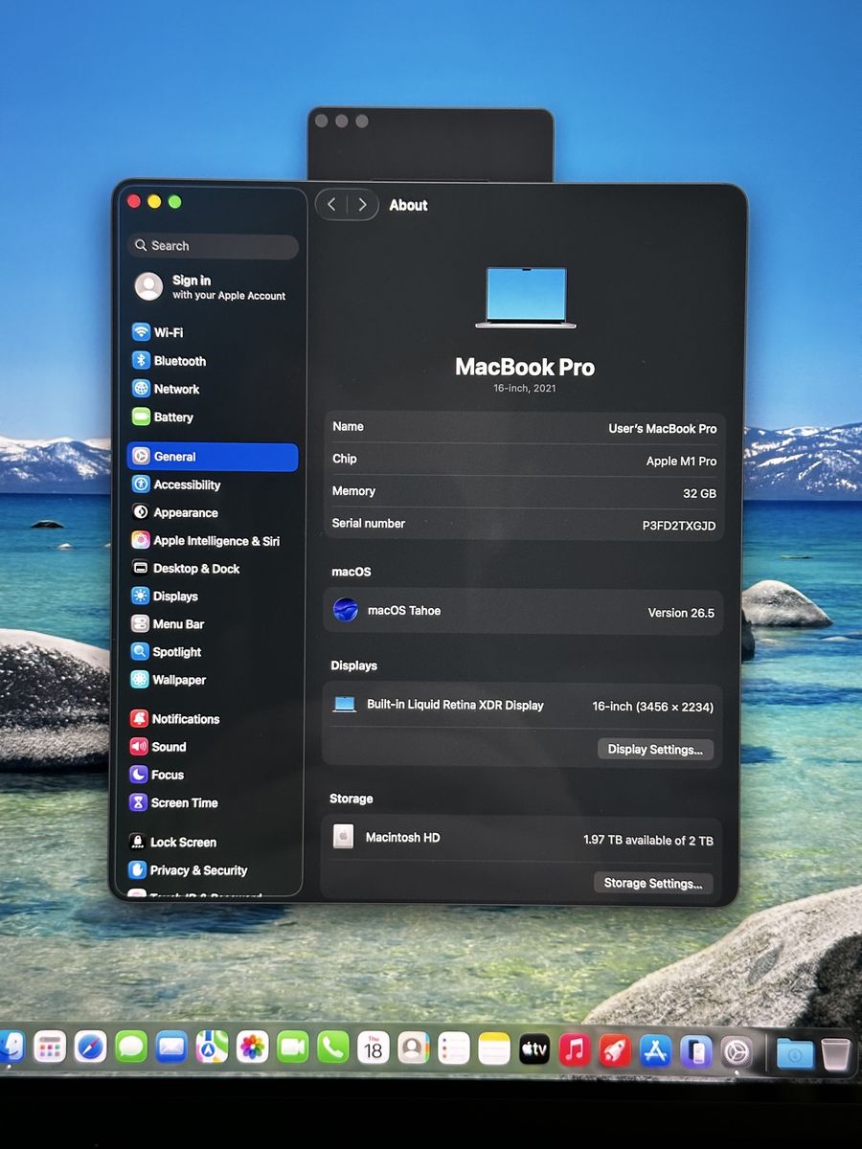The image size is (862, 1149).
Task: Open the Apps launcher grid in the Dock
Action: (50, 1048)
